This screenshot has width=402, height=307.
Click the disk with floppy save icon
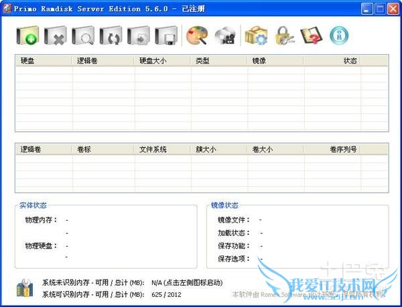pos(166,35)
